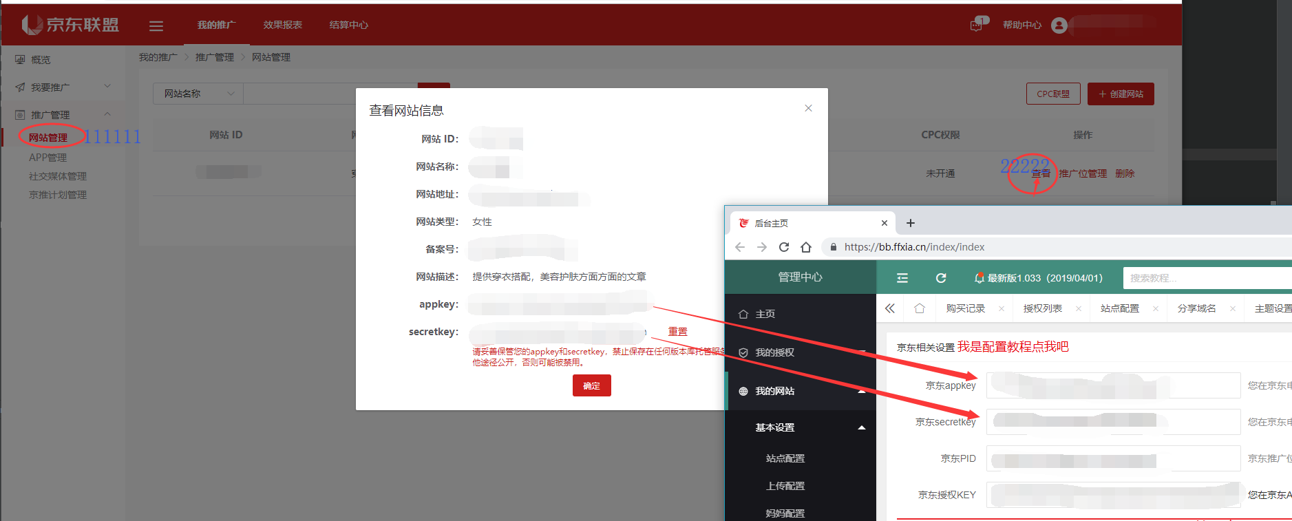Open 站点配置 in admin sidebar
1292x521 pixels.
pyautogui.click(x=785, y=458)
